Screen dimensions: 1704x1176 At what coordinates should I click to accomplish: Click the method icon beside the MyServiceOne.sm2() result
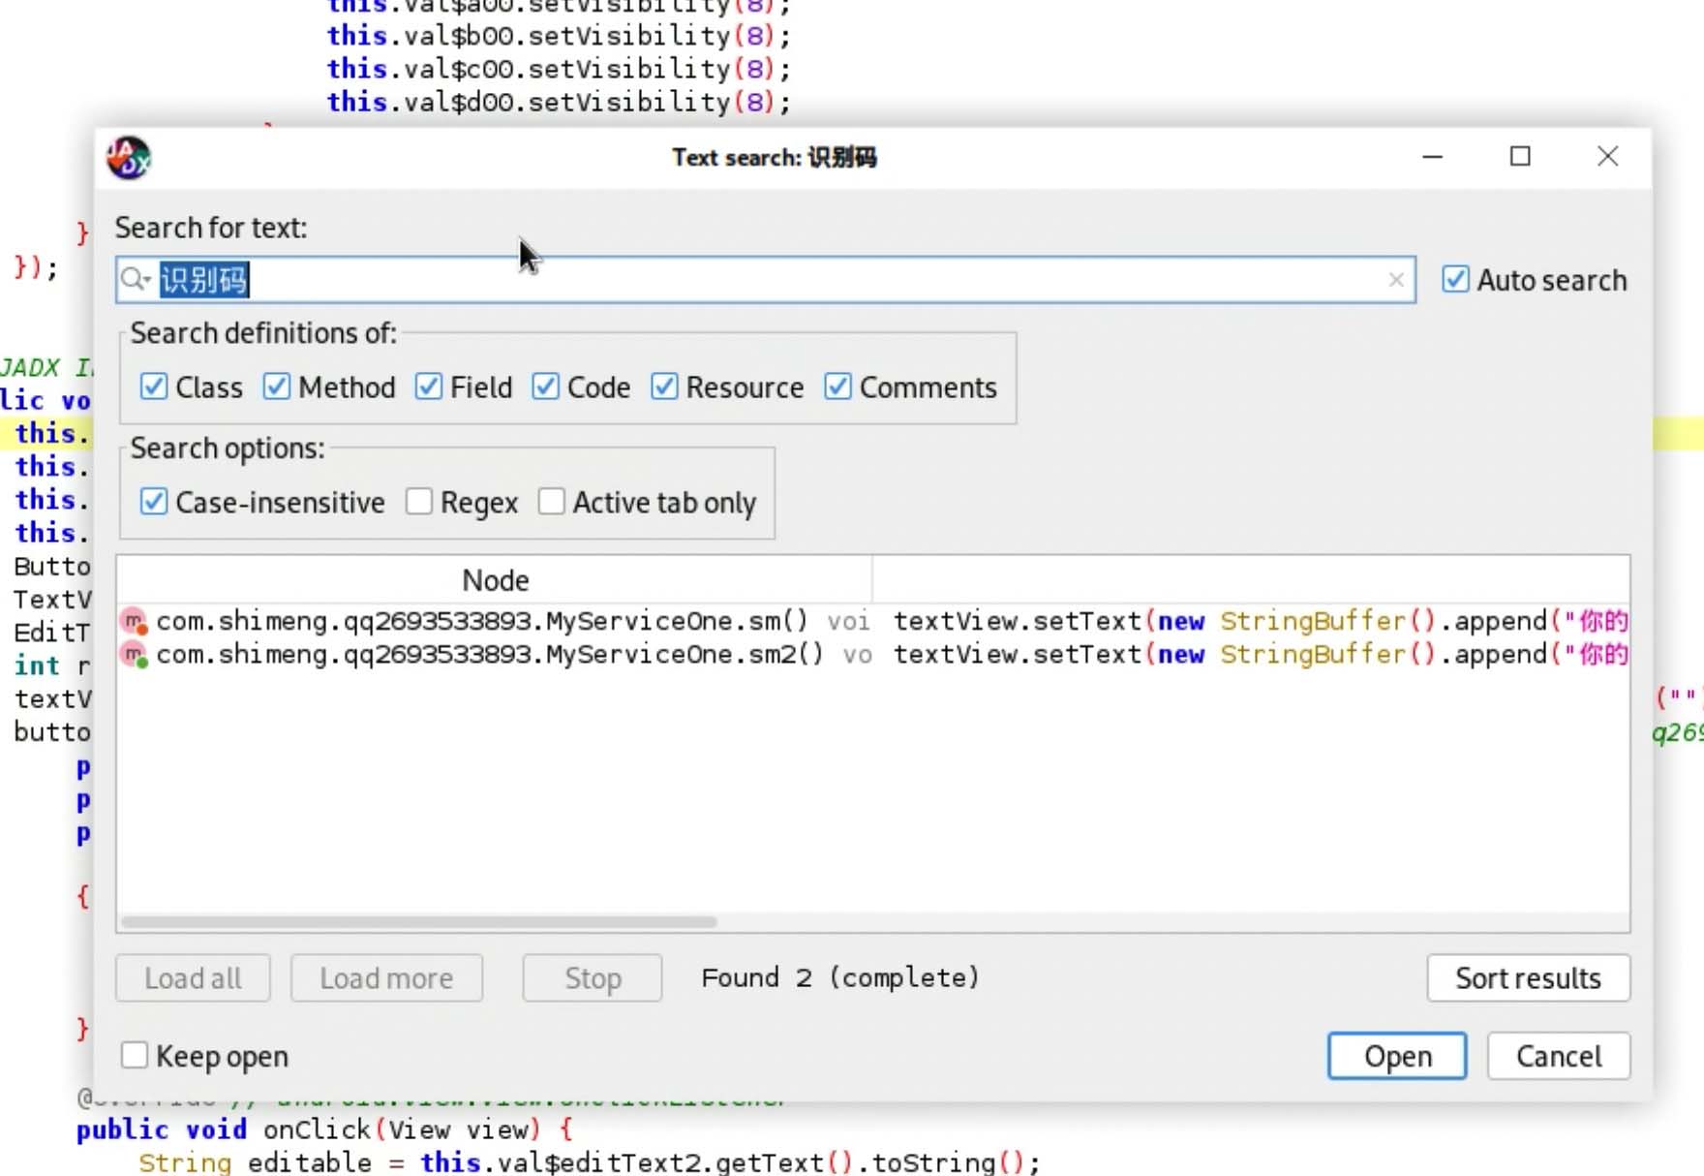(135, 655)
